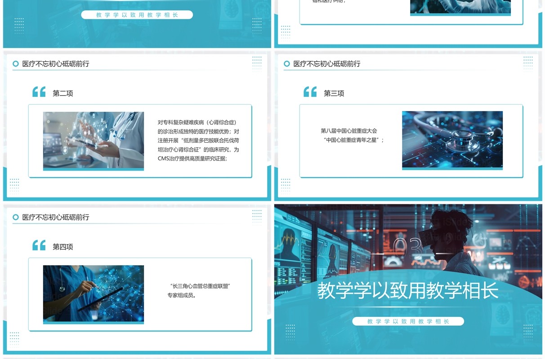Screen dimensions: 545x359
Task: Click the 03 section number
Action: click(408, 248)
